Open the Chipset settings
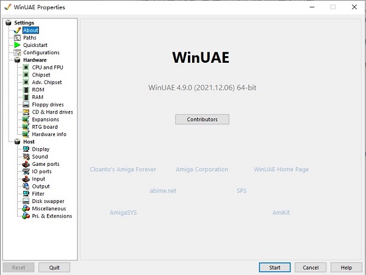Screen dimensions: 366x275 click(41, 75)
